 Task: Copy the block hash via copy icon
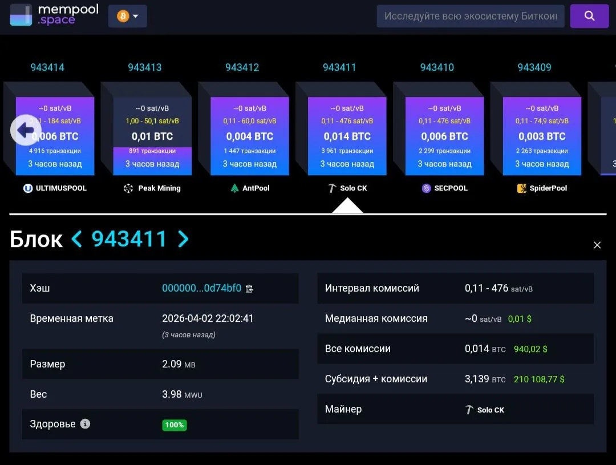(249, 289)
